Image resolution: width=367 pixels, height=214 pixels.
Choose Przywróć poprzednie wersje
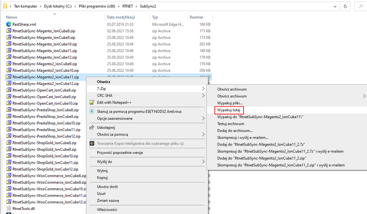[120, 153]
